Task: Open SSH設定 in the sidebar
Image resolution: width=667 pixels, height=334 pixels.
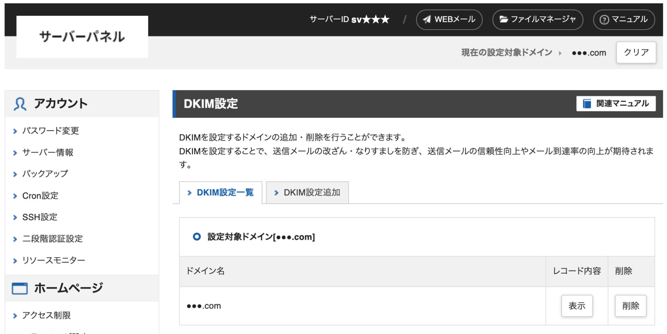Action: [x=39, y=217]
